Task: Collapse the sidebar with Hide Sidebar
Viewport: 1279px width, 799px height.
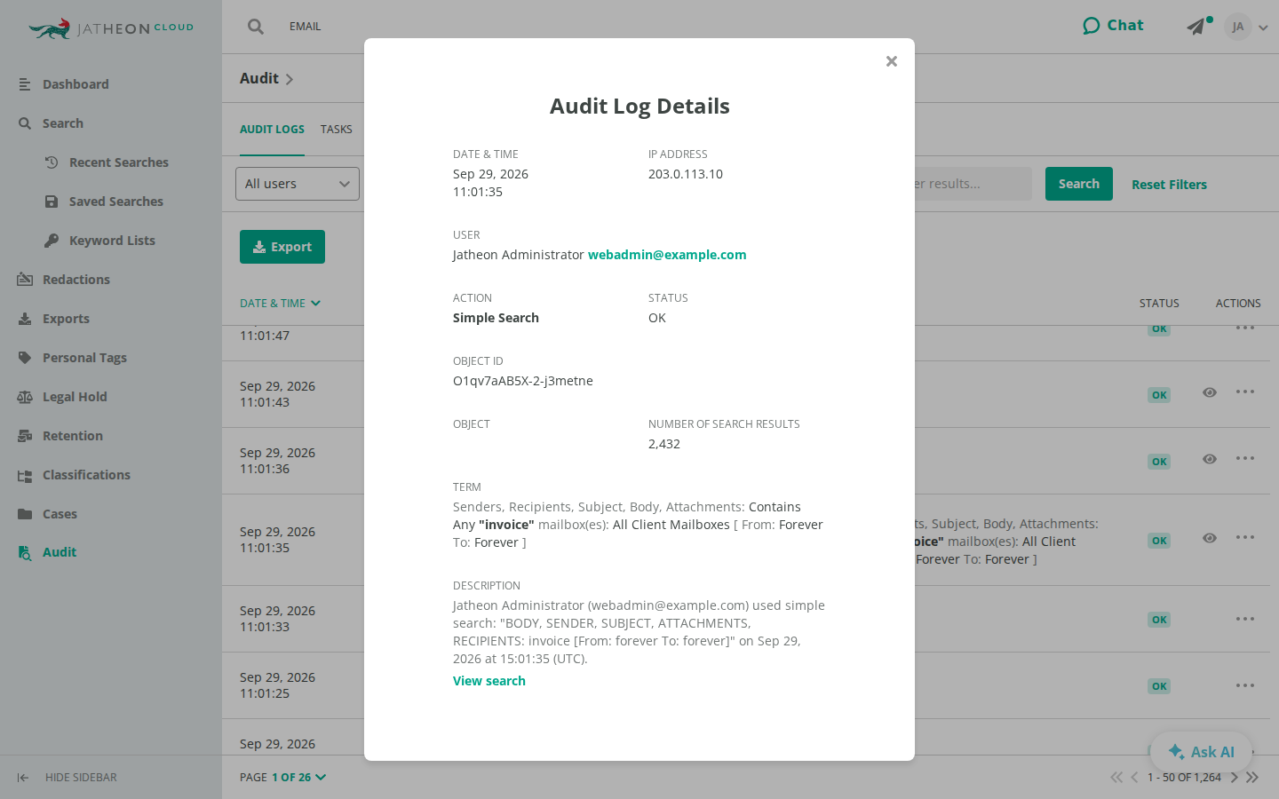Action: (x=68, y=778)
